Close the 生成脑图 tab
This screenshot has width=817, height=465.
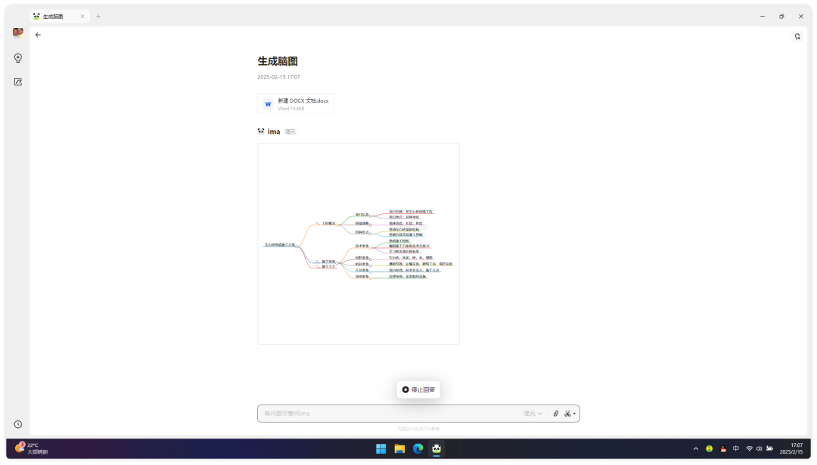coord(82,16)
